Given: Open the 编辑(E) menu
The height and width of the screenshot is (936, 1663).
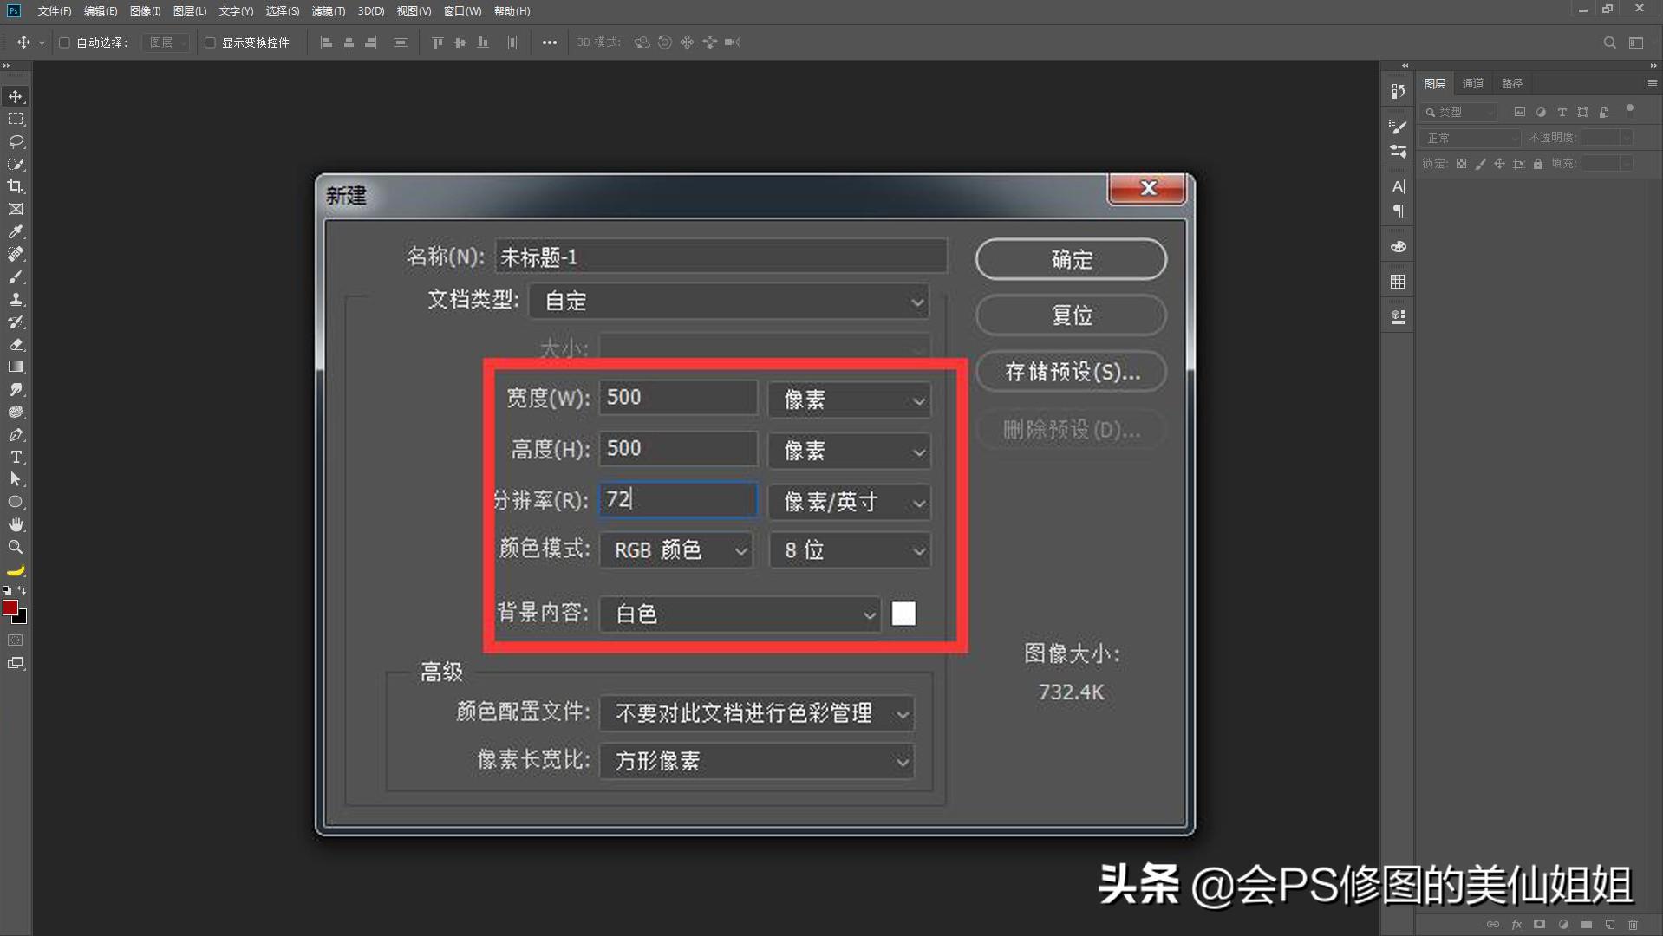Looking at the screenshot, I should coord(101,11).
